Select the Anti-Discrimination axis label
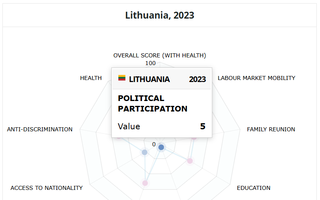The width and height of the screenshot is (320, 200). pyautogui.click(x=40, y=129)
